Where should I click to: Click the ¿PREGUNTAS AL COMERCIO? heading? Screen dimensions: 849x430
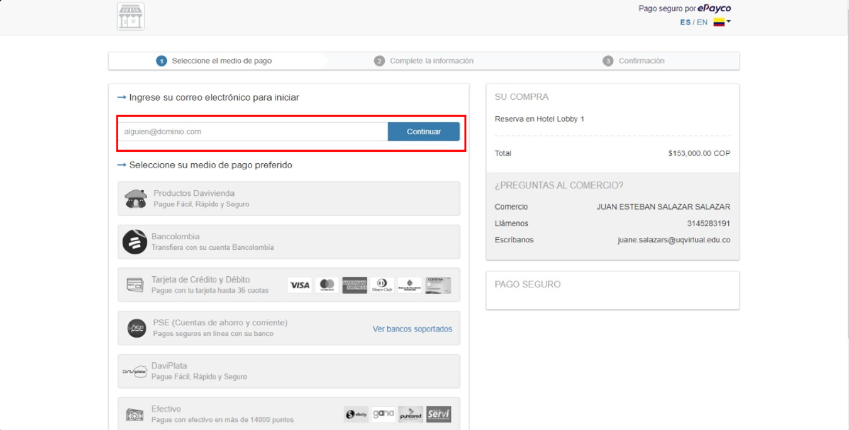click(559, 185)
